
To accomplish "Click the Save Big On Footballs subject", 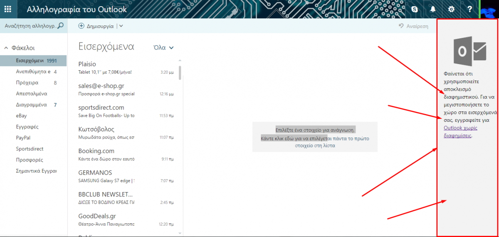I will click(x=106, y=116).
